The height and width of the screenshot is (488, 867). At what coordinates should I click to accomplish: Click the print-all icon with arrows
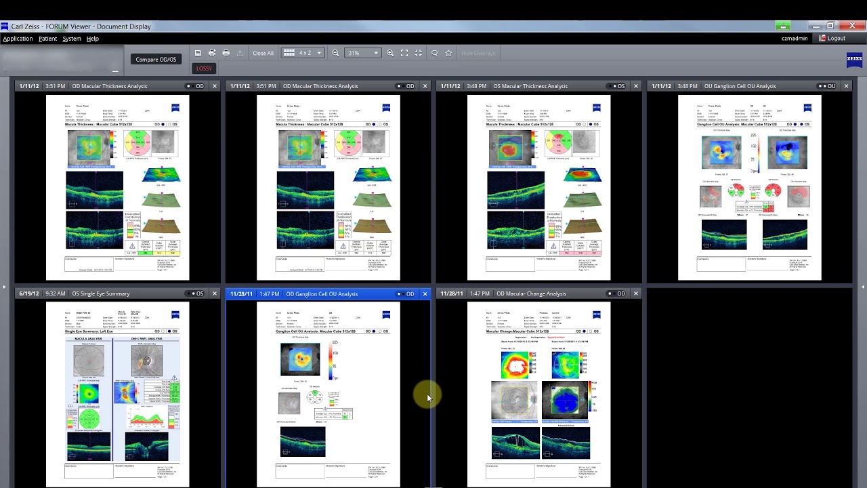click(x=212, y=53)
